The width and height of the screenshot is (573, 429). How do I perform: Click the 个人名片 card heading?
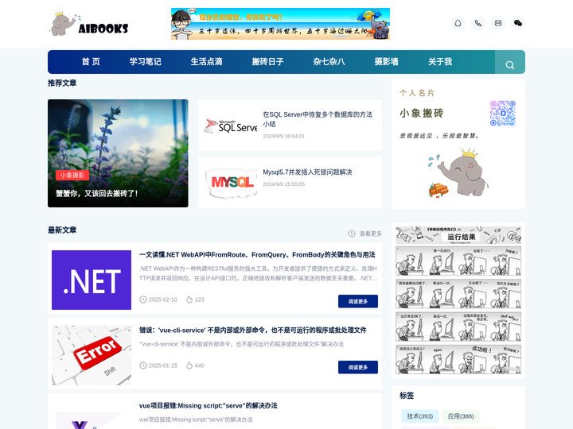[x=417, y=93]
